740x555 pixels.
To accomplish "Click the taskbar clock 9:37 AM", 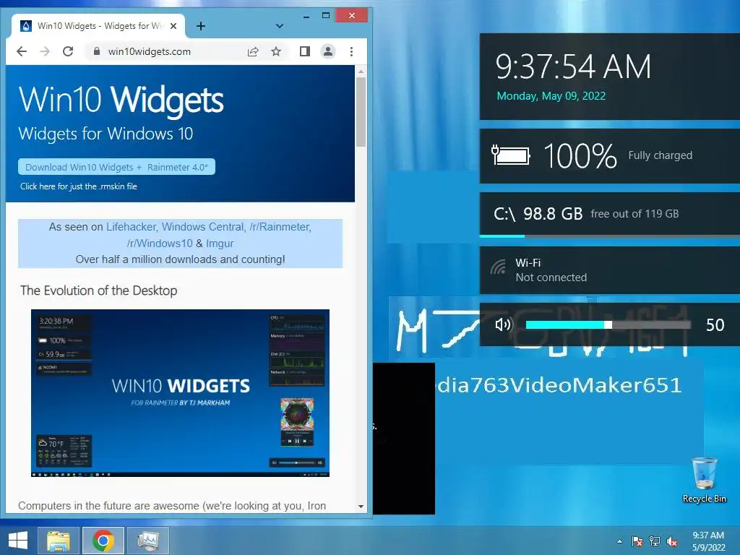I will click(708, 535).
